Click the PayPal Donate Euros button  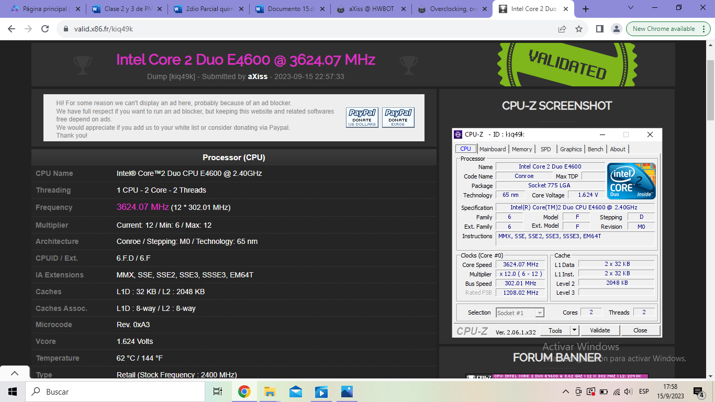[x=398, y=117]
